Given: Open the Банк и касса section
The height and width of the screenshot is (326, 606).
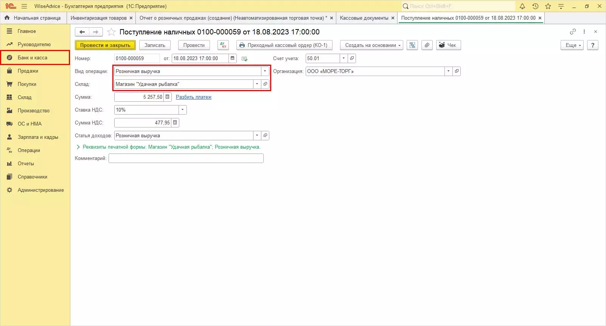Looking at the screenshot, I should [x=35, y=57].
